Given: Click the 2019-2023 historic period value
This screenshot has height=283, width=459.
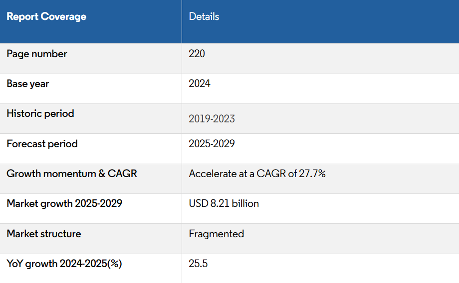Looking at the screenshot, I should (x=212, y=119).
